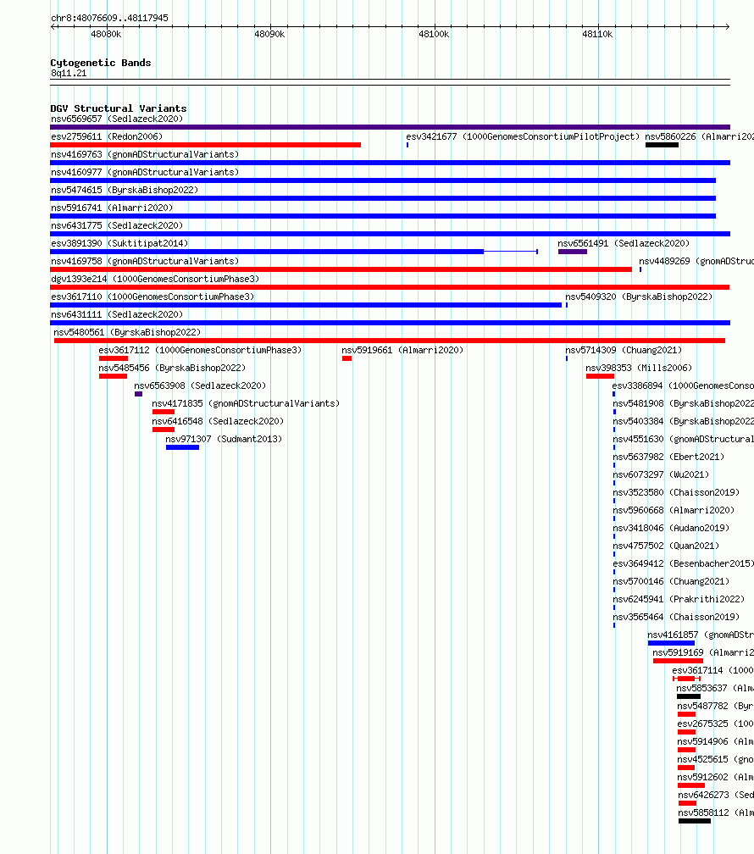Viewport: 754px width, 854px height.
Task: Click the nsv5480561 (ByrskaBishop2022) label
Action: [127, 332]
